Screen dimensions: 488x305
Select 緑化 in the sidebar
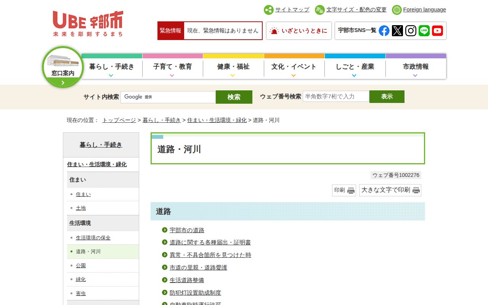[x=81, y=279]
